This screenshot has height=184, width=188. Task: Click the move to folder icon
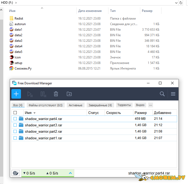tap(69, 94)
